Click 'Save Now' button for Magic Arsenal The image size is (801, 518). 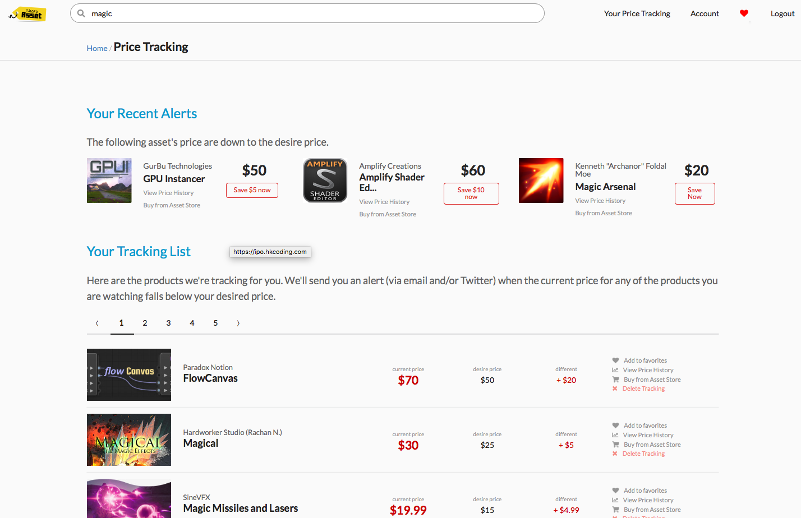tap(694, 193)
